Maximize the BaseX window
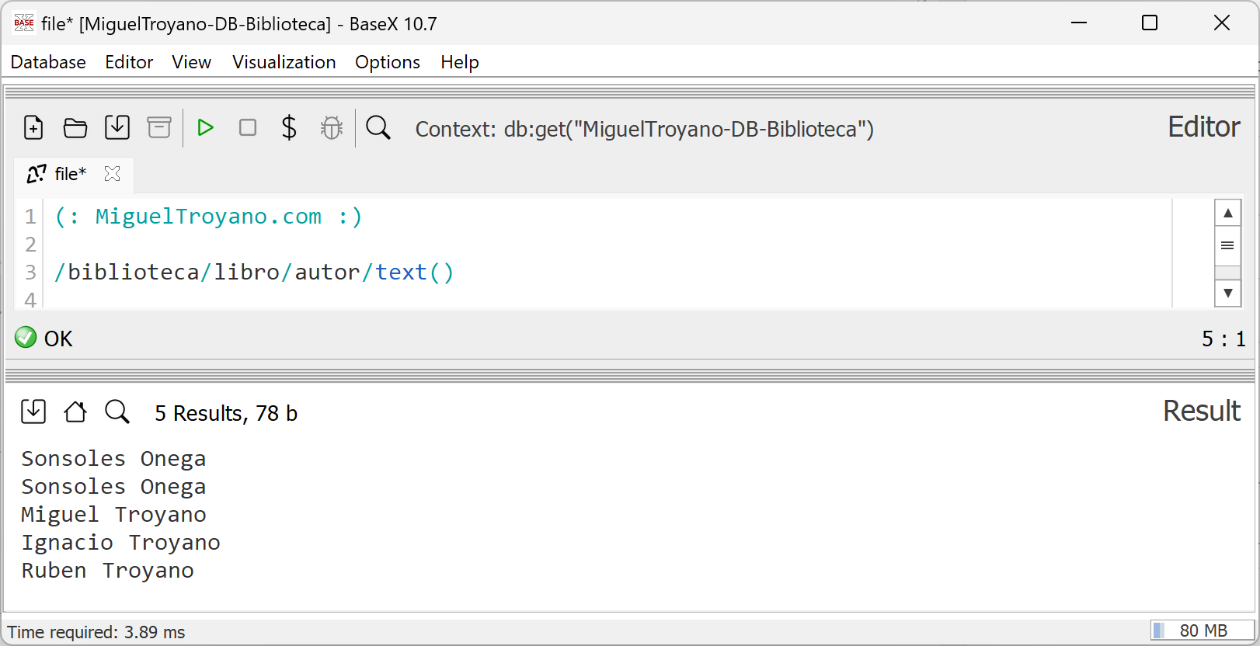Viewport: 1260px width, 646px height. [x=1150, y=23]
